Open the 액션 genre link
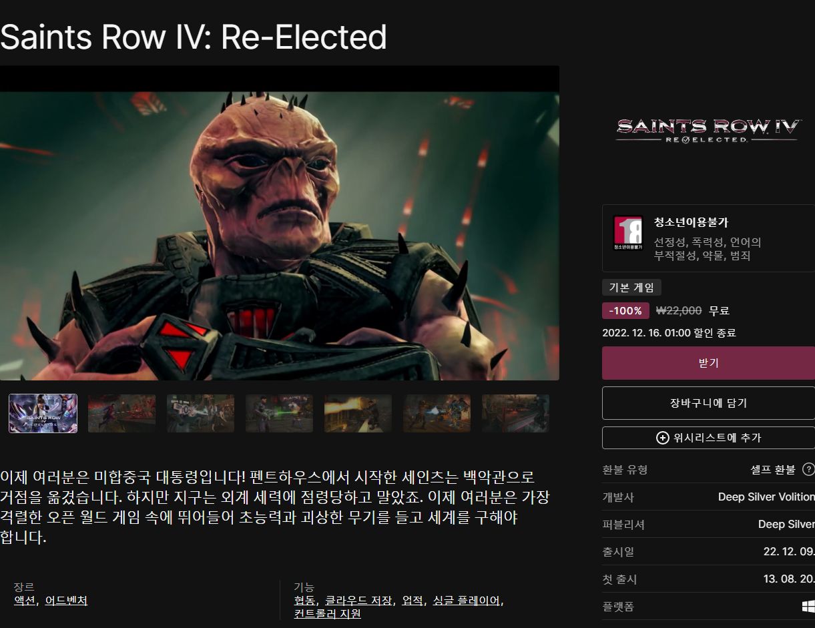Image resolution: width=815 pixels, height=628 pixels. tap(24, 600)
